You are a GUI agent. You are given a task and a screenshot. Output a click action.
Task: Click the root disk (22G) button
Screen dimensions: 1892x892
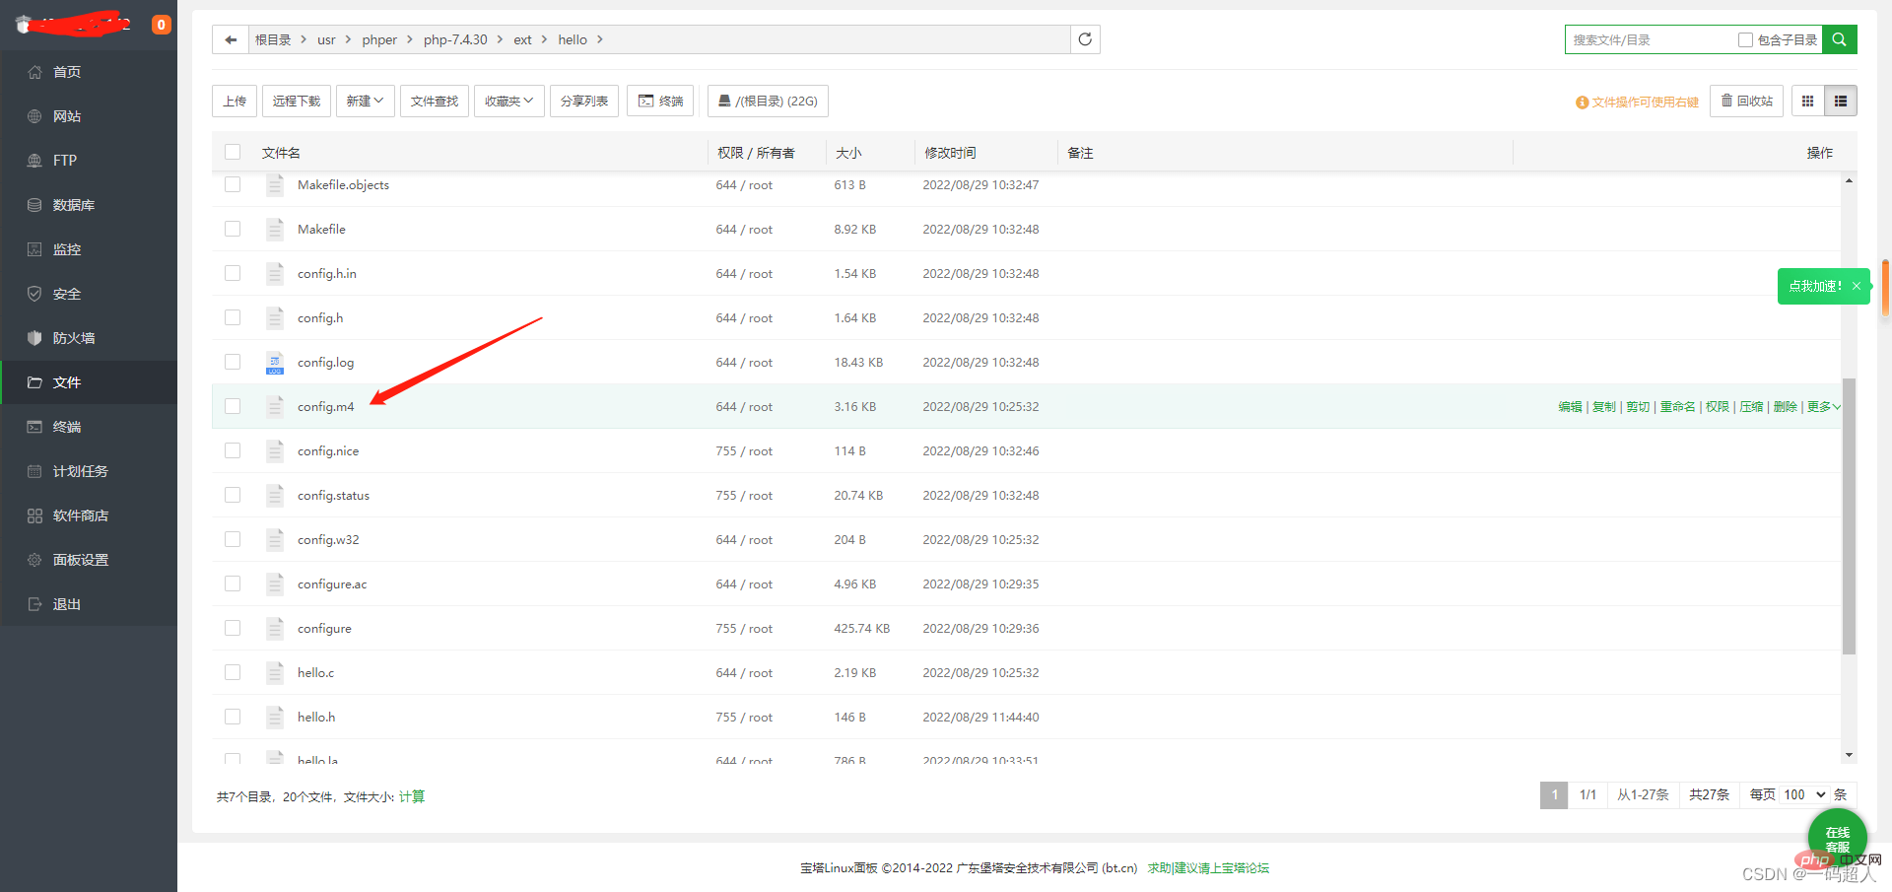(x=768, y=101)
